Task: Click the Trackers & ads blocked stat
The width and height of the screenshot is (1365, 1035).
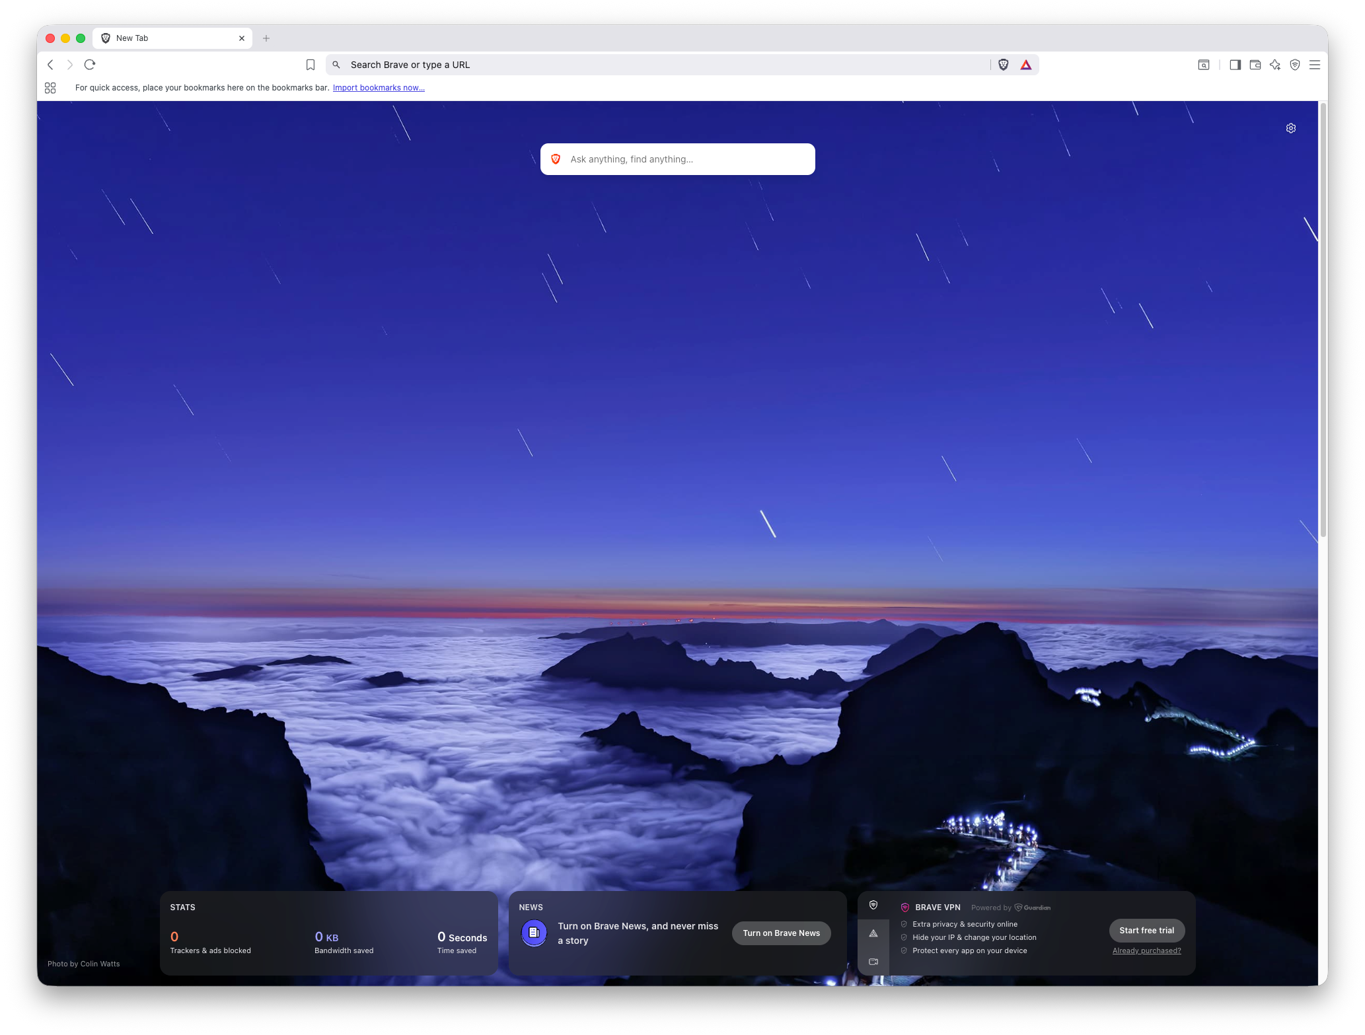Action: point(210,943)
